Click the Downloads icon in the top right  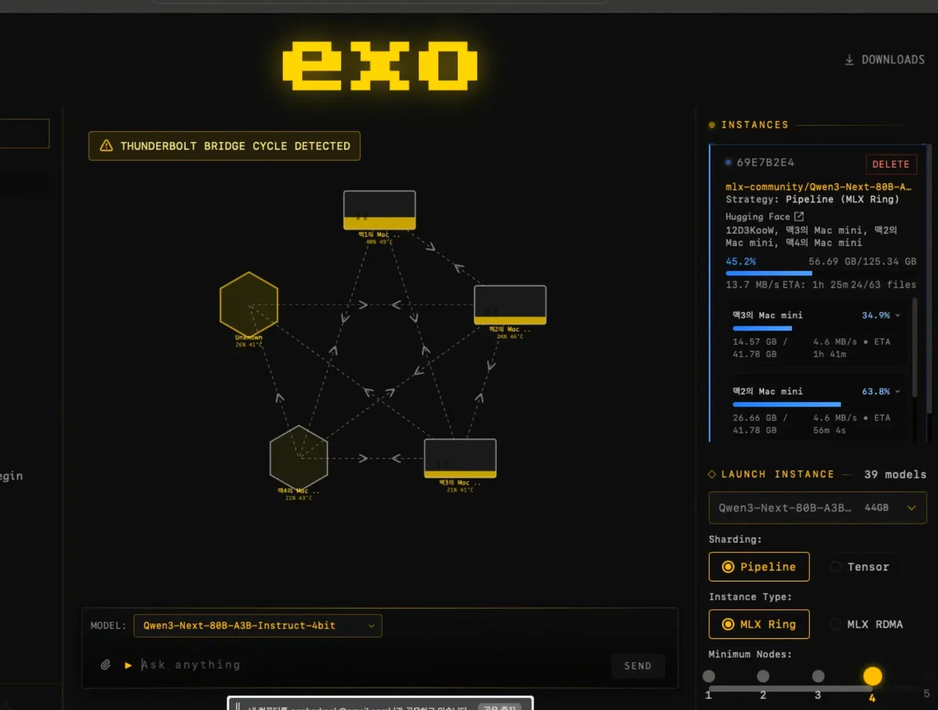850,59
